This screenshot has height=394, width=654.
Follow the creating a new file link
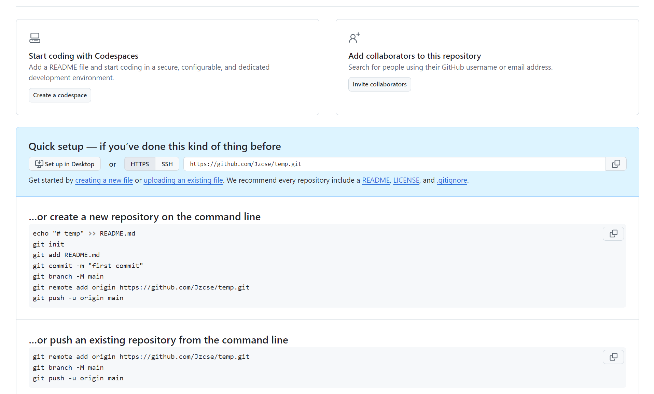(104, 180)
